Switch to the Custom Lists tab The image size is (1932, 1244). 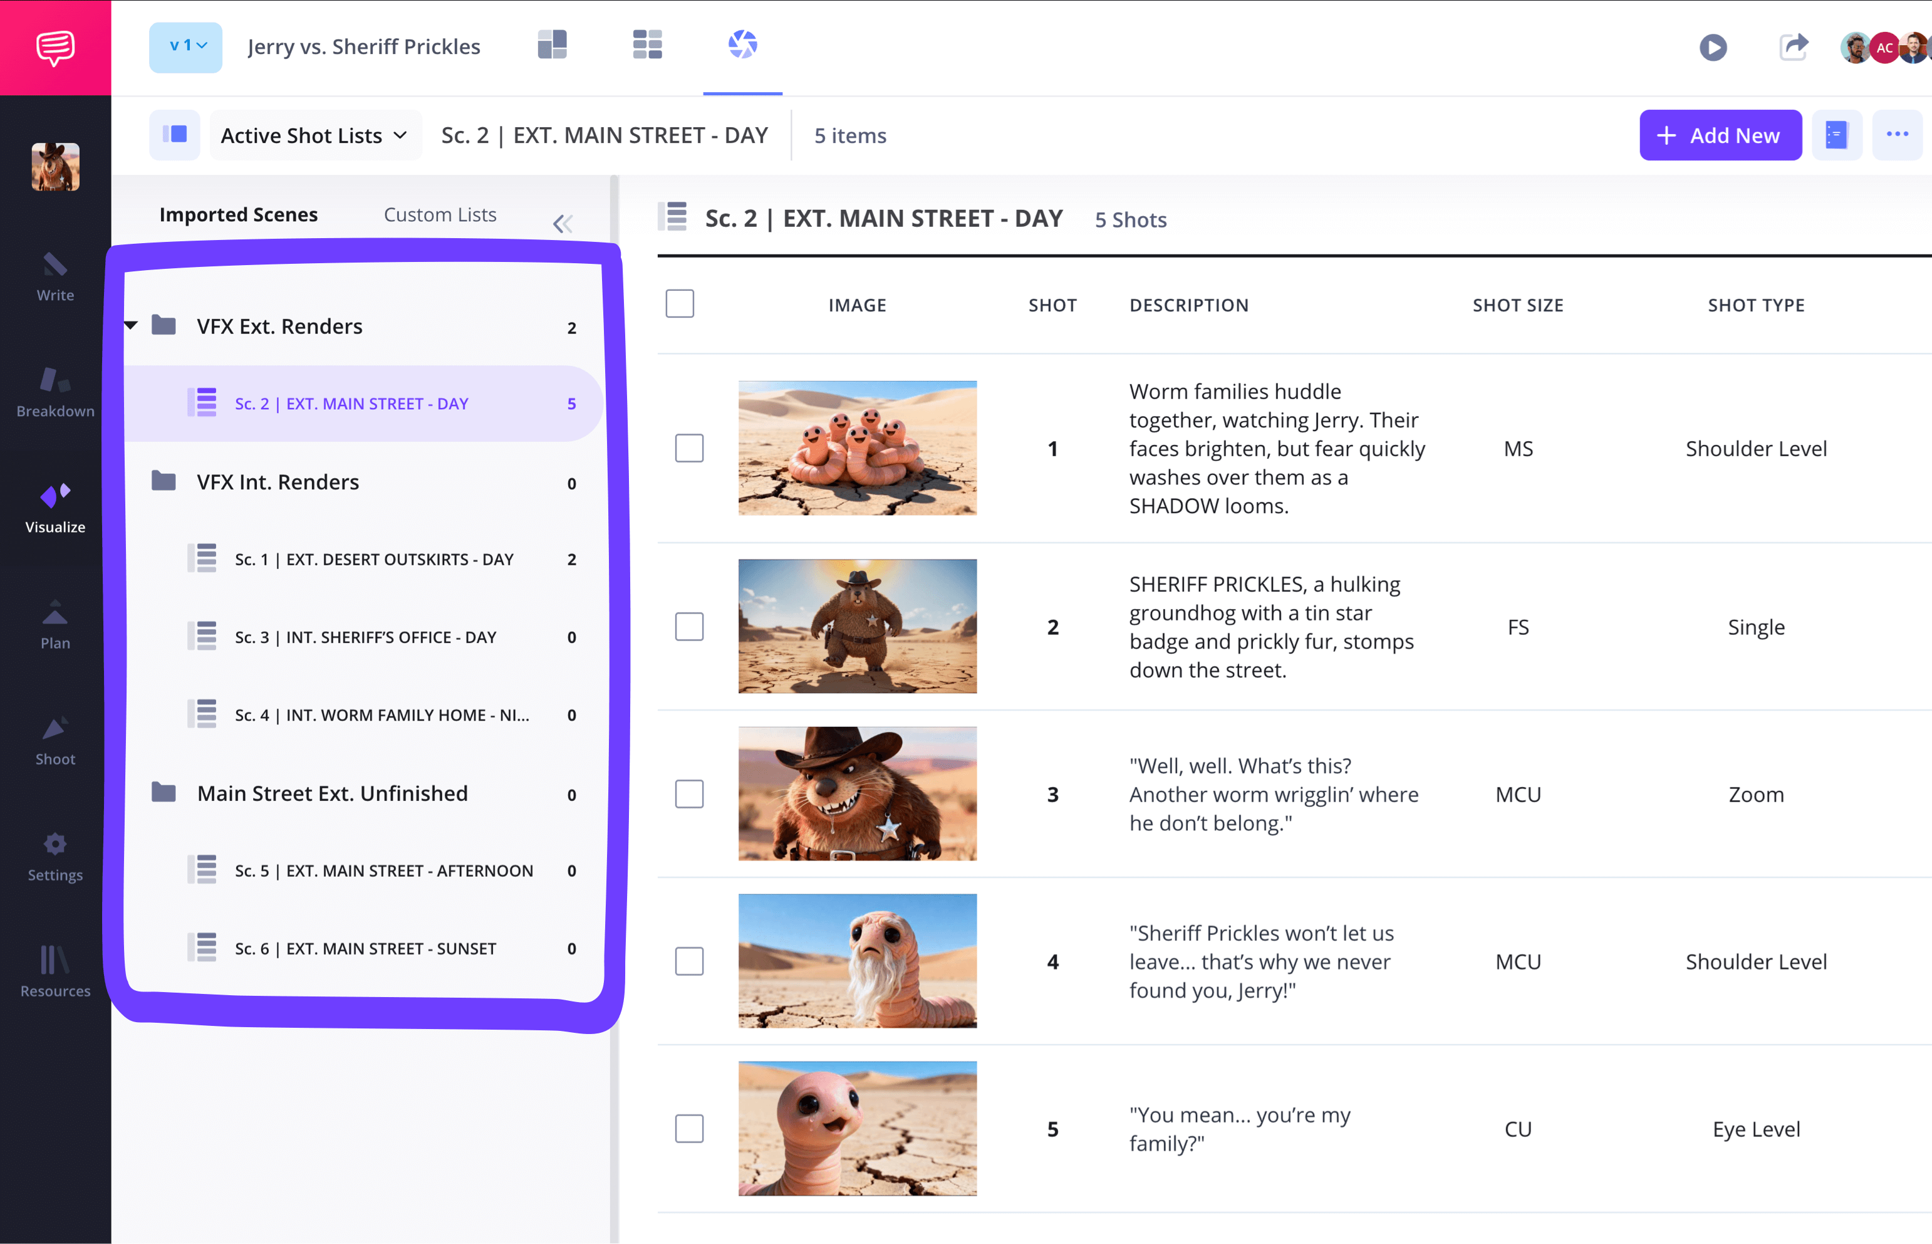coord(439,215)
